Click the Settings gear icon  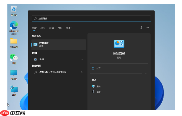coord(35,59)
